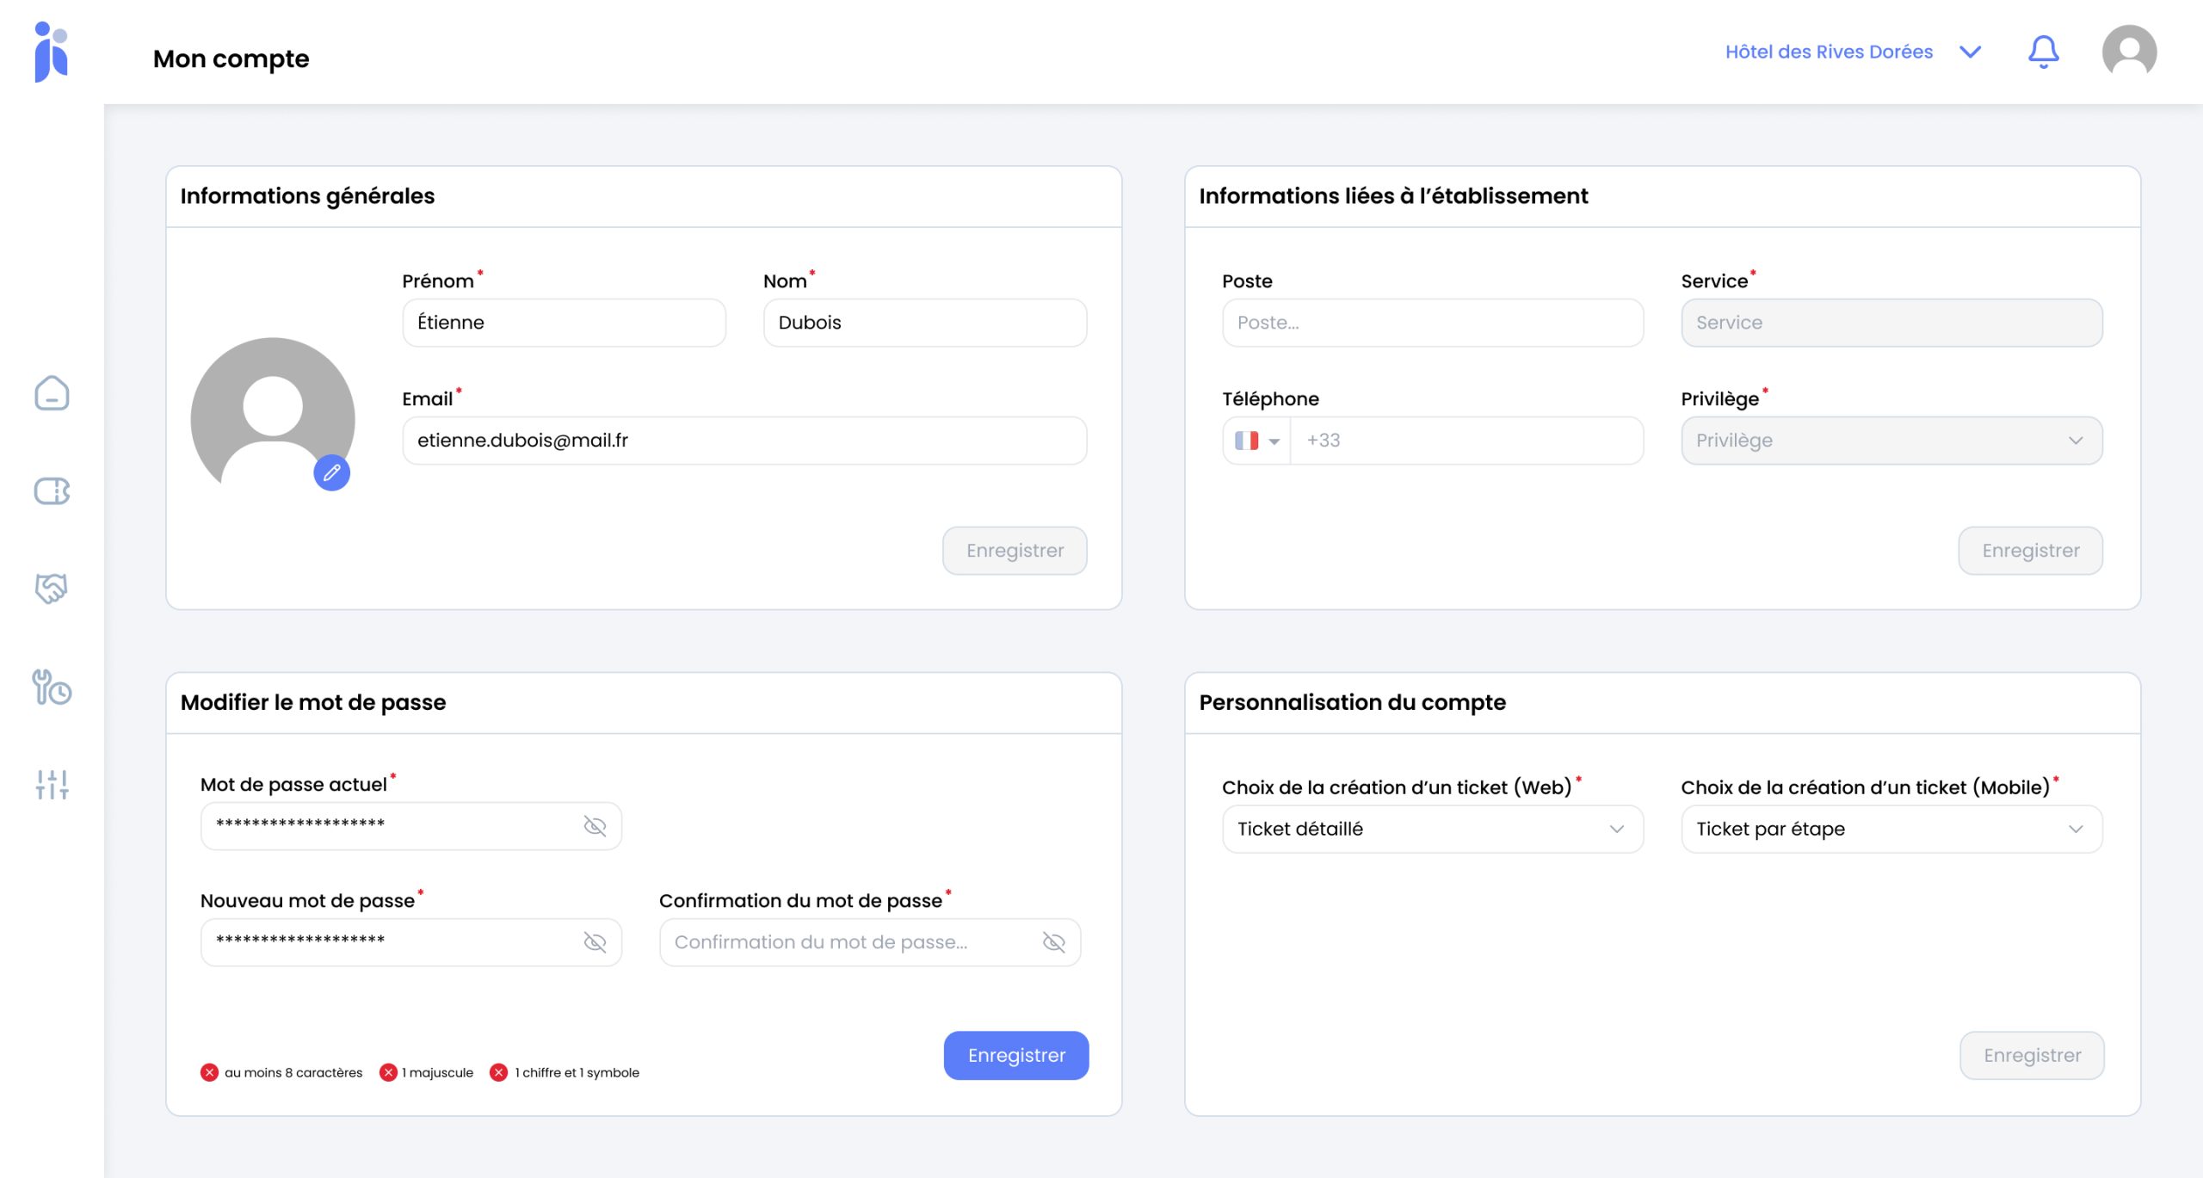The image size is (2203, 1178).
Task: Toggle visibility of password confirmation field
Action: click(1053, 942)
